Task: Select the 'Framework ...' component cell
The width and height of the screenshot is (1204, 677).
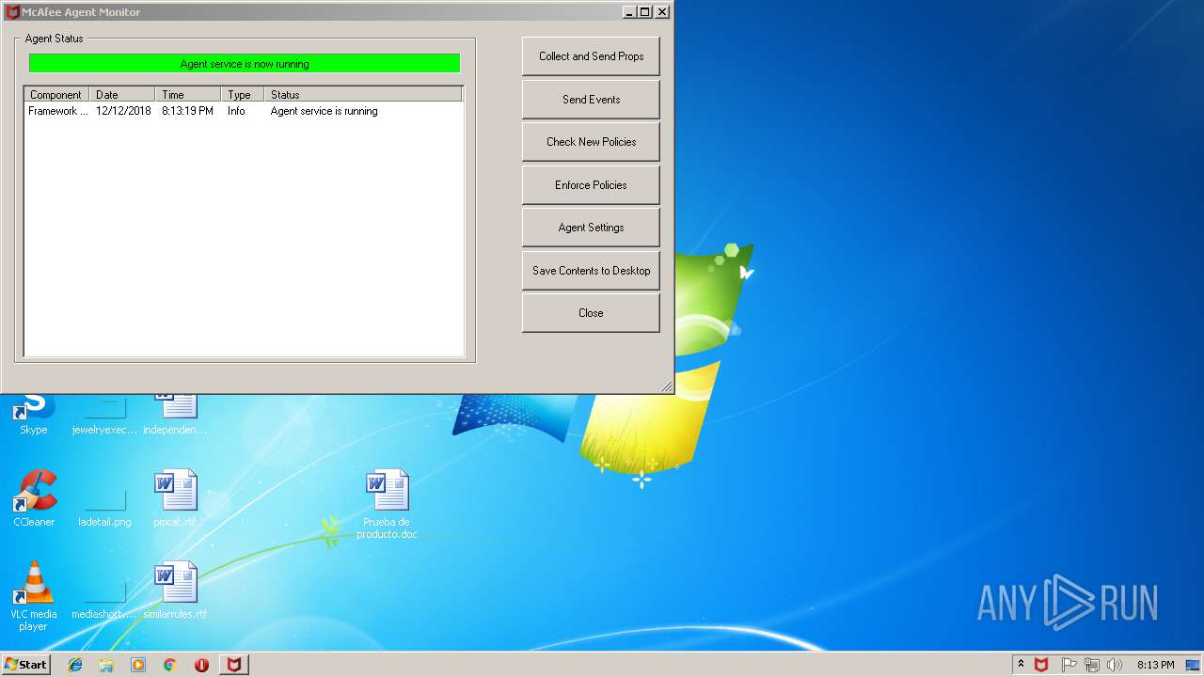Action: click(57, 111)
